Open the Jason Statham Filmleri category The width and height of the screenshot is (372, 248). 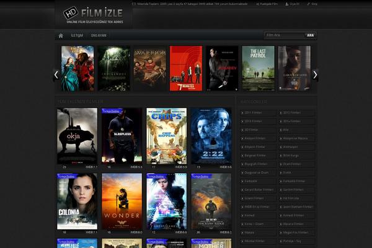296,206
